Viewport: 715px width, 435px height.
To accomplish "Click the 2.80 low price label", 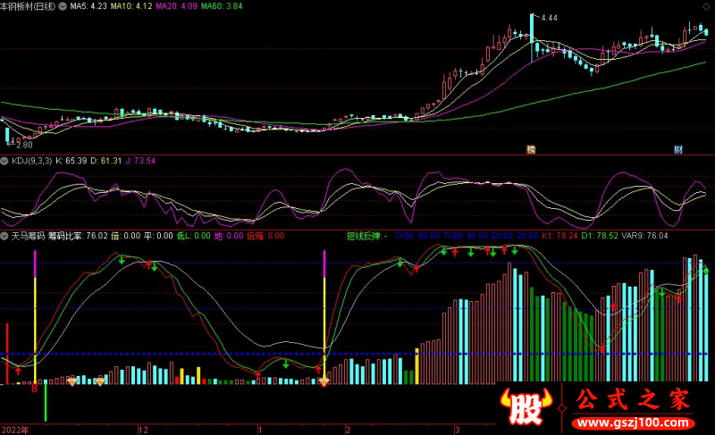I will [24, 145].
